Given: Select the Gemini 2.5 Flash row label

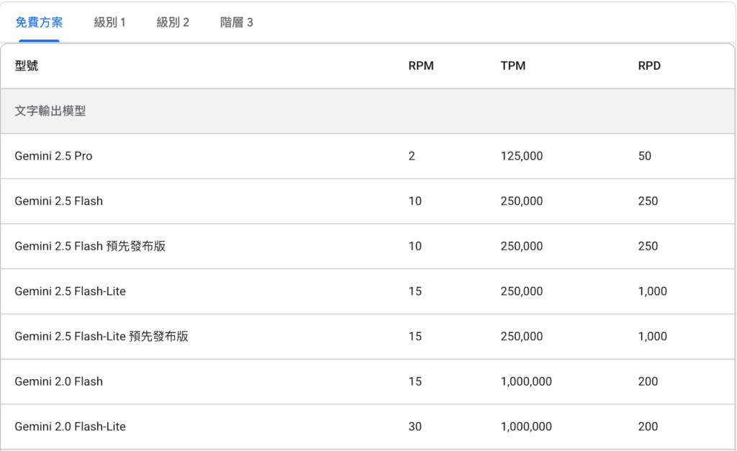Looking at the screenshot, I should (58, 201).
